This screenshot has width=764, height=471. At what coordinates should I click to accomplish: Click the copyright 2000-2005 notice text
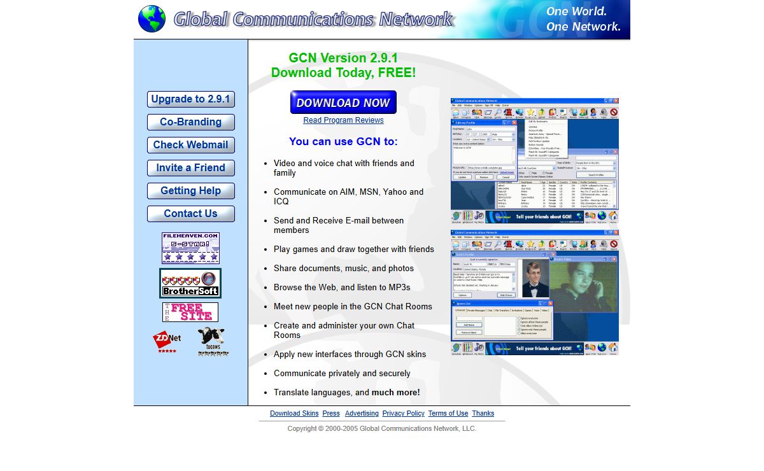tap(382, 429)
